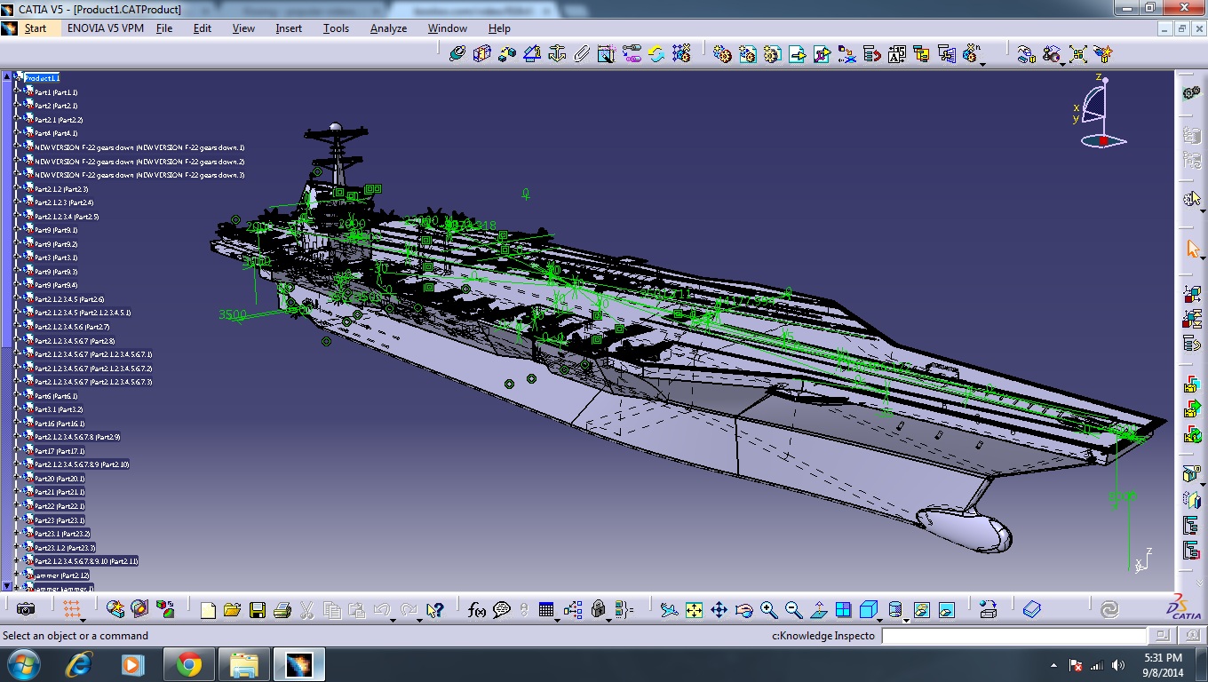Image resolution: width=1208 pixels, height=682 pixels.
Task: Open the Insert menu
Action: pos(289,28)
